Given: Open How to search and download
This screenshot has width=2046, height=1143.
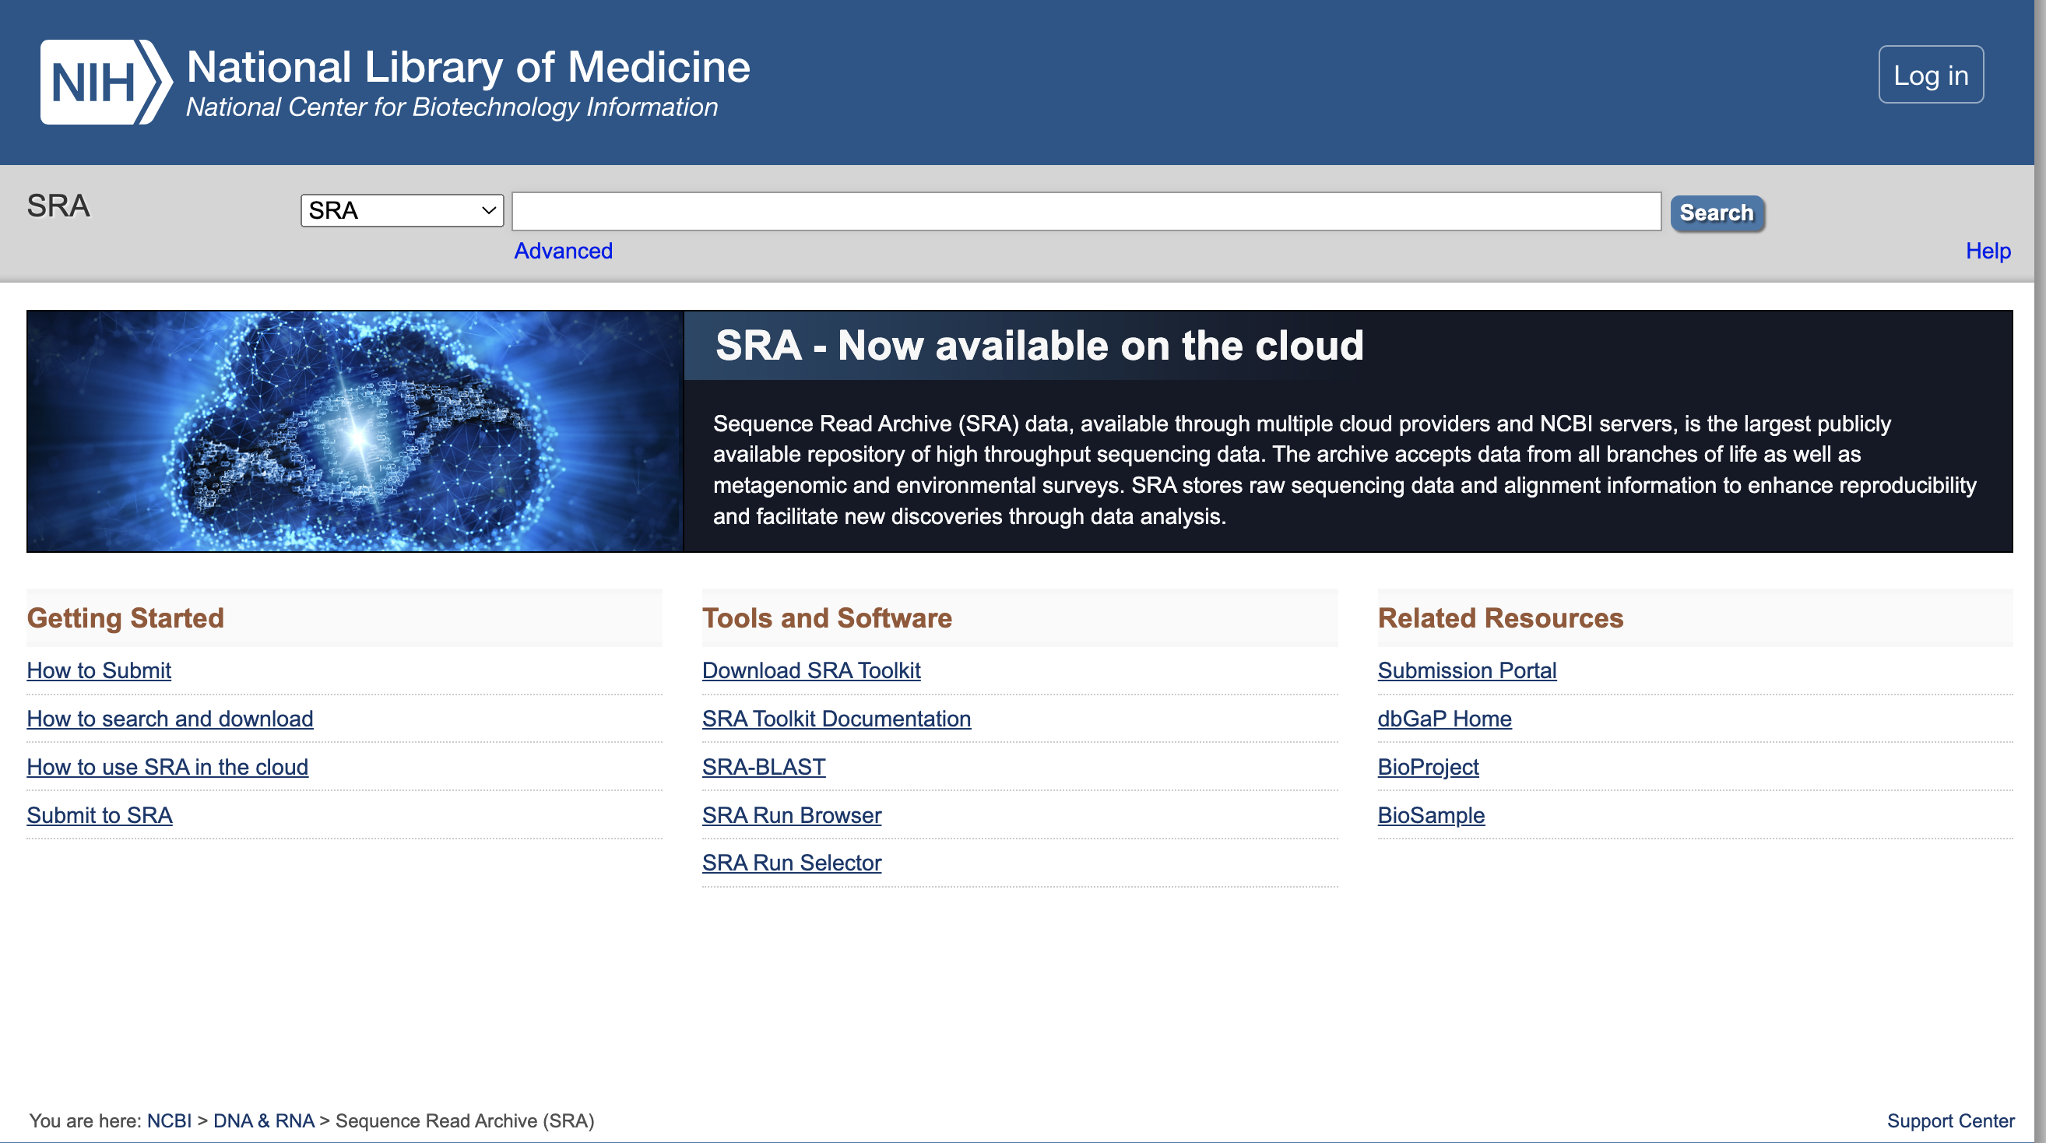Looking at the screenshot, I should pyautogui.click(x=169, y=719).
